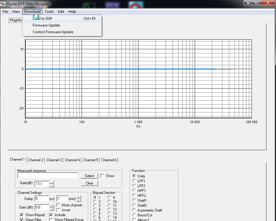Image resolution: width=276 pixels, height=221 pixels.
Task: Uncheck Show Filter
Action: (x=22, y=219)
